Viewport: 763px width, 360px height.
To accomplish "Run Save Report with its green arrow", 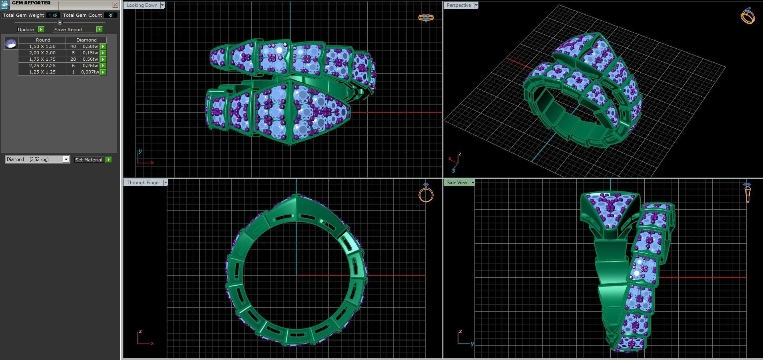I will (x=100, y=30).
